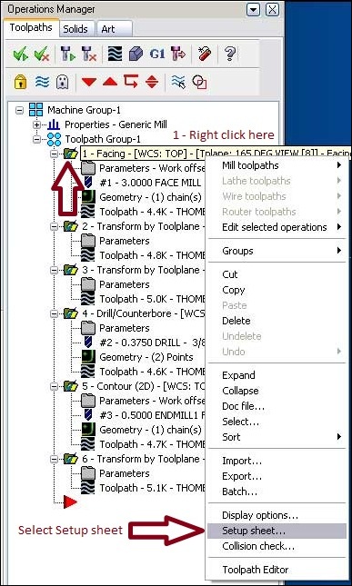The image size is (352, 586).
Task: Select Machine Group-1 icon
Action: 35,110
